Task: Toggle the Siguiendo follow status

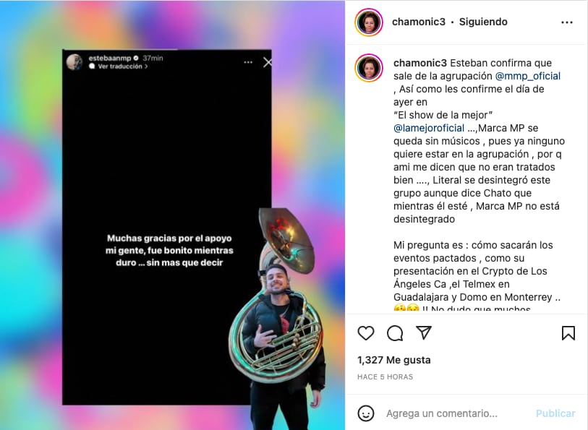Action: 483,22
